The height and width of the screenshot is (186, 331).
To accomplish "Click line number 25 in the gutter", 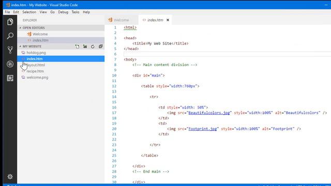I will [x=114, y=156].
